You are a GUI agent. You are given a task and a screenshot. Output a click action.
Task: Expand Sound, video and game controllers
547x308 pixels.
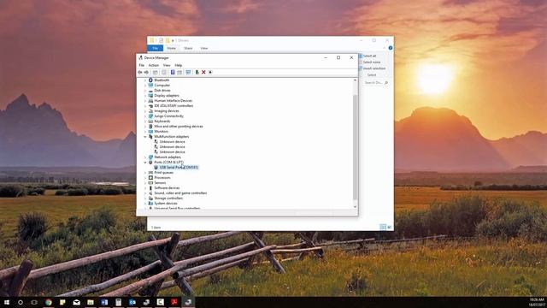click(x=145, y=193)
